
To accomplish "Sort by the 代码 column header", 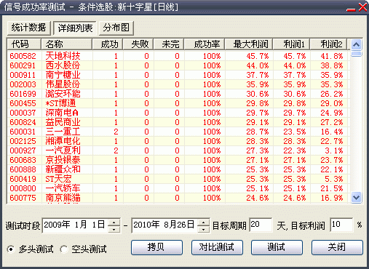I will pyautogui.click(x=24, y=44).
